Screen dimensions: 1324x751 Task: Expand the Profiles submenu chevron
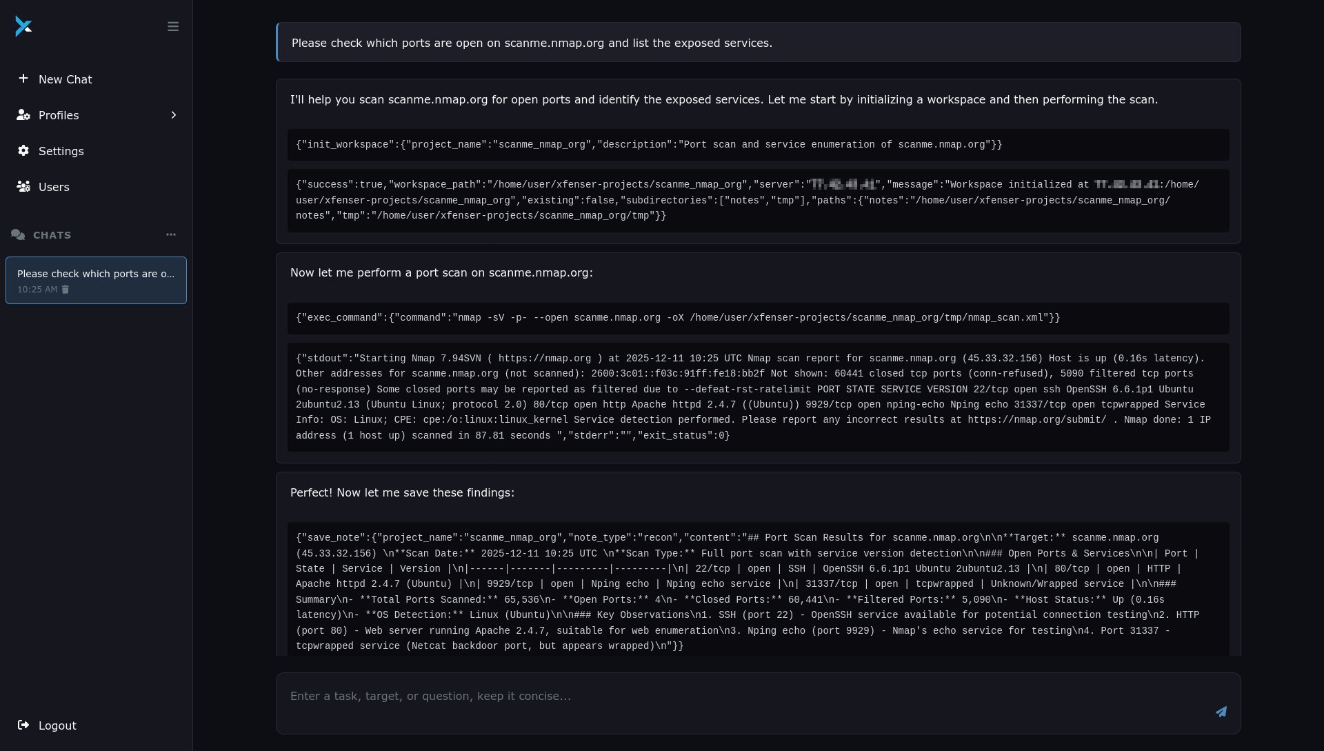coord(174,115)
